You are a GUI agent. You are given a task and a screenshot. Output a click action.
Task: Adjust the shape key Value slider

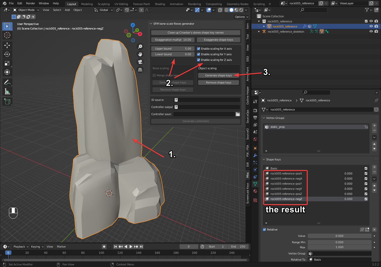[x=339, y=236]
